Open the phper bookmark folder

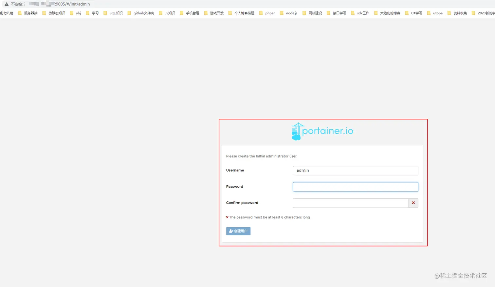pos(267,13)
